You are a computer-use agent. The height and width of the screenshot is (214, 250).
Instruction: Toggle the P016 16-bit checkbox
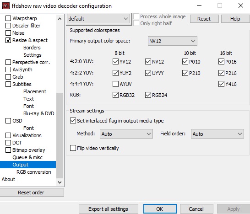click(x=221, y=61)
